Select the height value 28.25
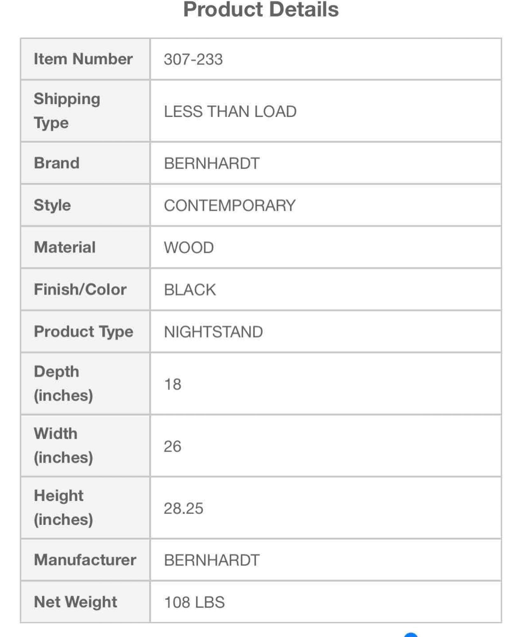511x637 pixels. pyautogui.click(x=183, y=508)
